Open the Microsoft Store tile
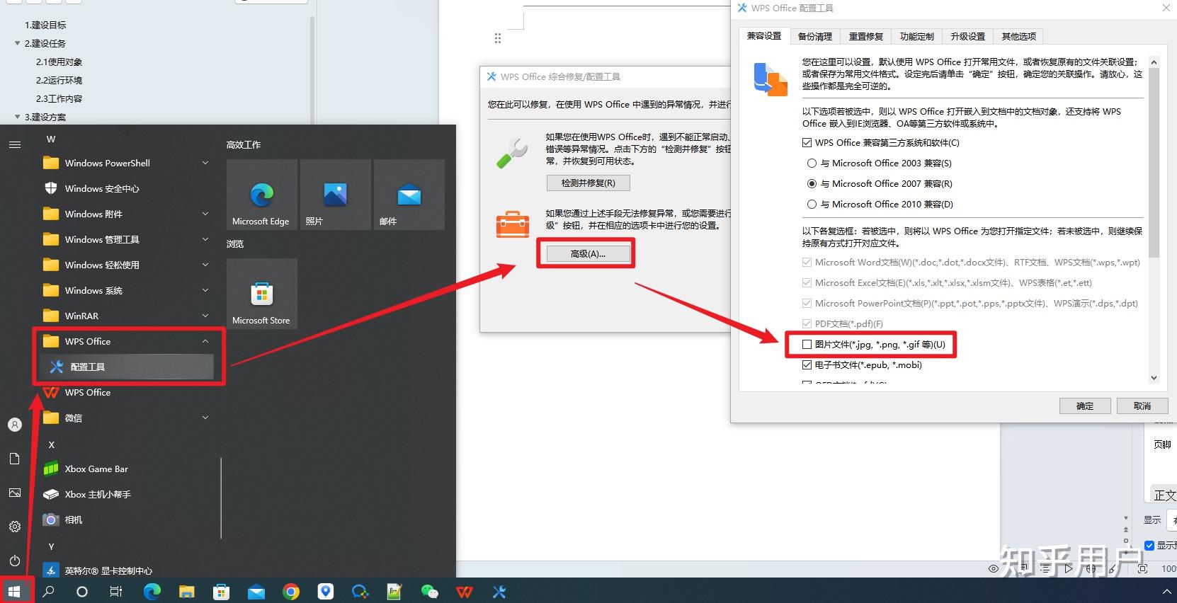Viewport: 1177px width, 603px height. pos(261,293)
